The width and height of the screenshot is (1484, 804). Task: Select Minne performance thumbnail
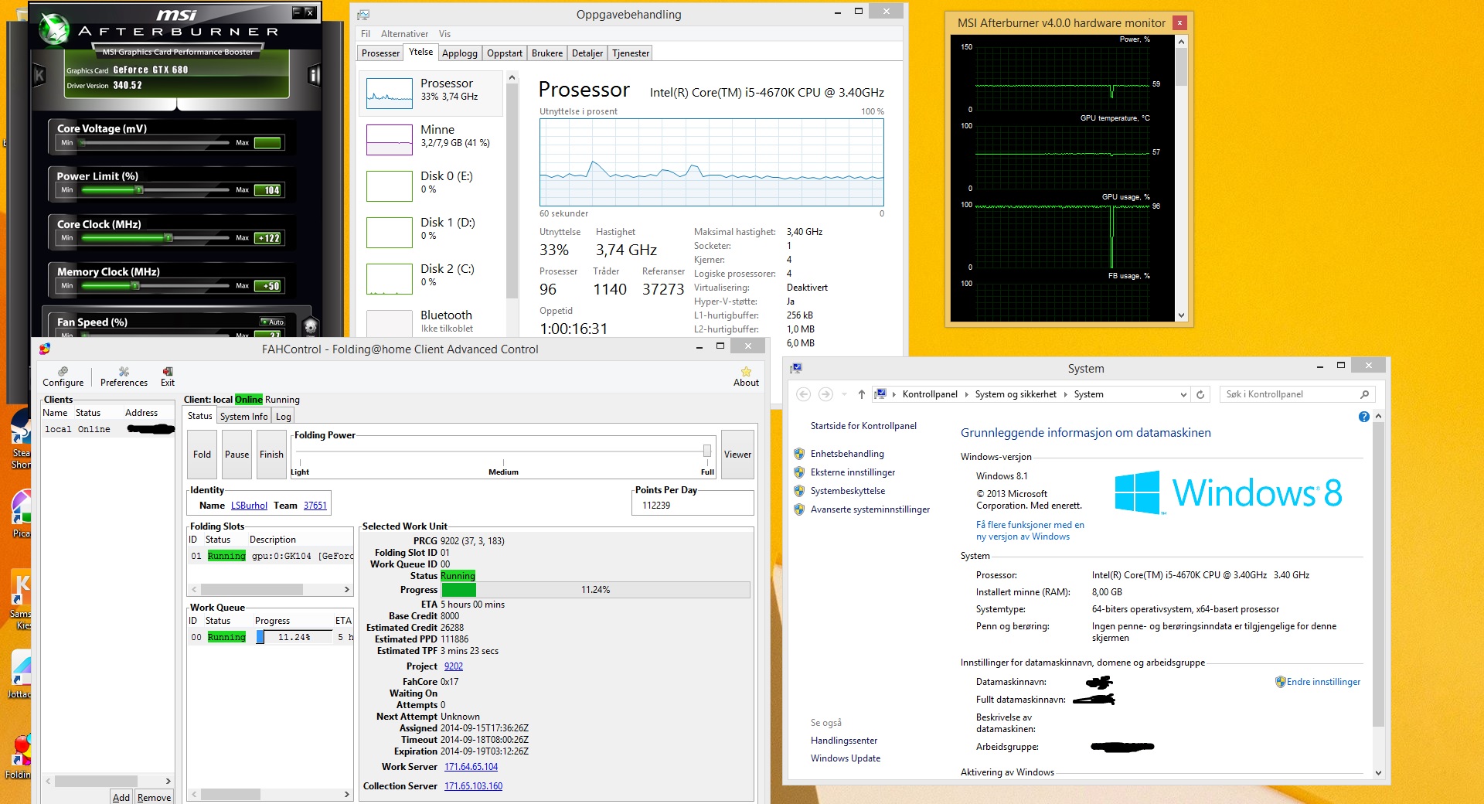tap(390, 140)
